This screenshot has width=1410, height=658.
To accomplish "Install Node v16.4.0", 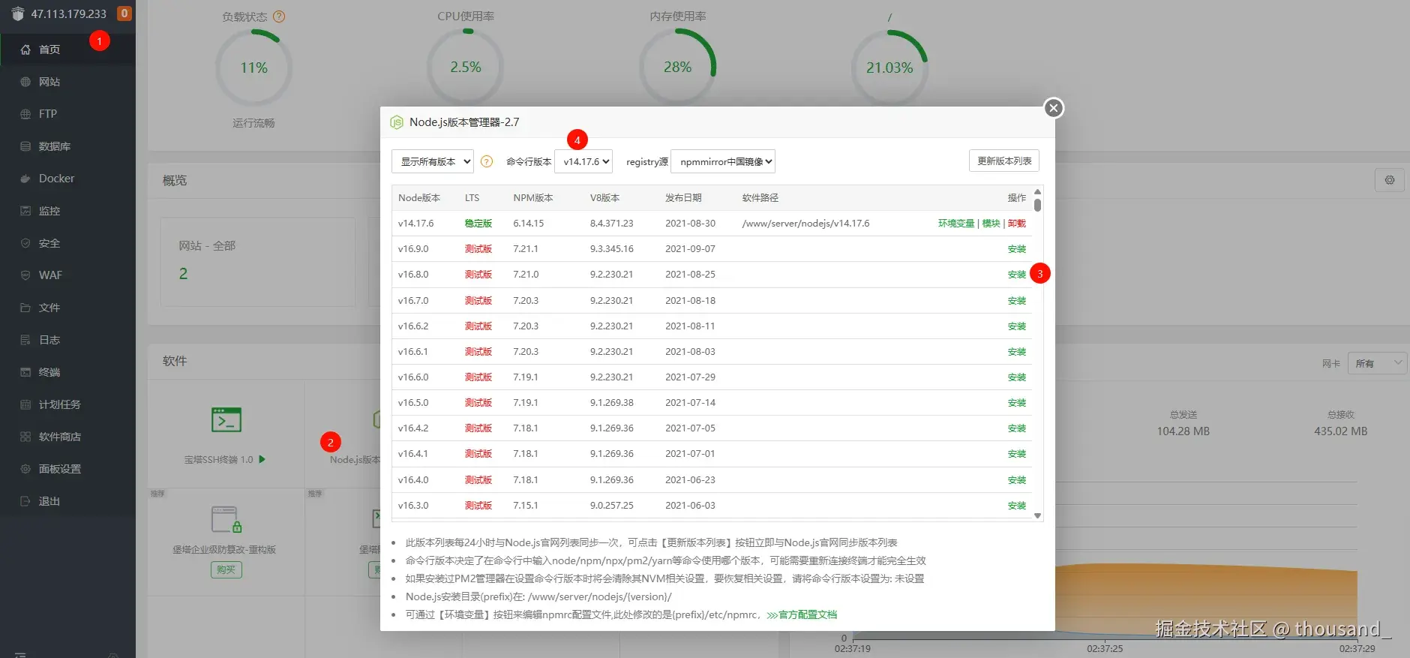I will click(1017, 480).
